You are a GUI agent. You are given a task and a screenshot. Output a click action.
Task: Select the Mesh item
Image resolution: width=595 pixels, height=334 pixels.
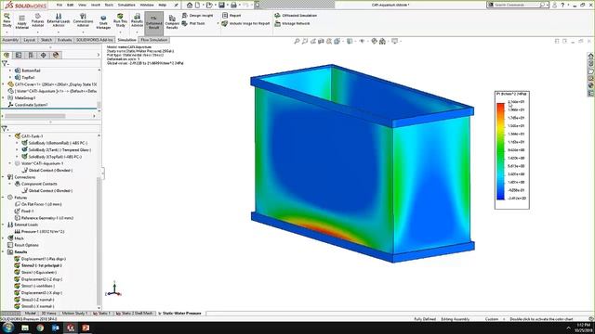tap(16, 238)
